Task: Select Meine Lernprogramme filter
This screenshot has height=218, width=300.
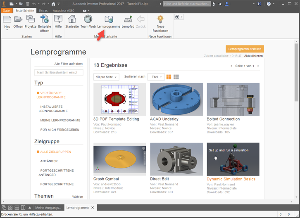Action: [x=60, y=120]
